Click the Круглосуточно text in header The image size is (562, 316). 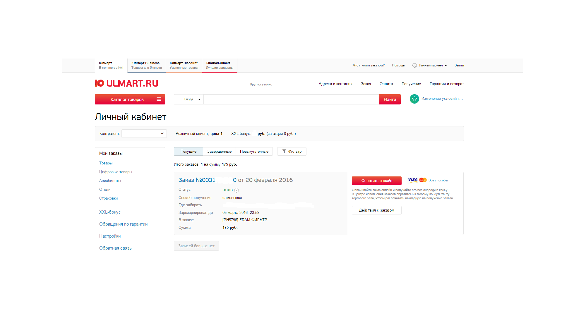(x=261, y=84)
